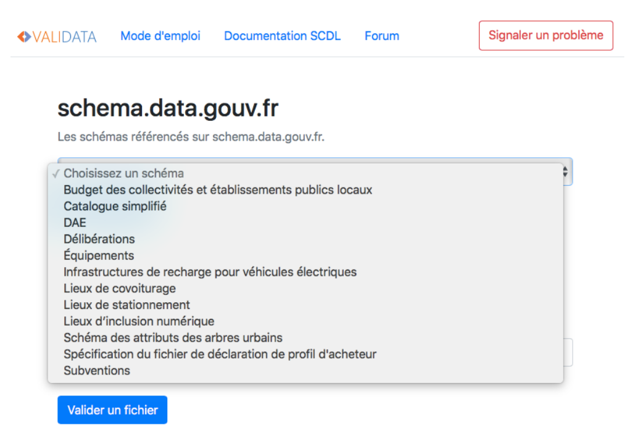The width and height of the screenshot is (627, 433).
Task: Click Signaler un problème button
Action: pos(546,36)
